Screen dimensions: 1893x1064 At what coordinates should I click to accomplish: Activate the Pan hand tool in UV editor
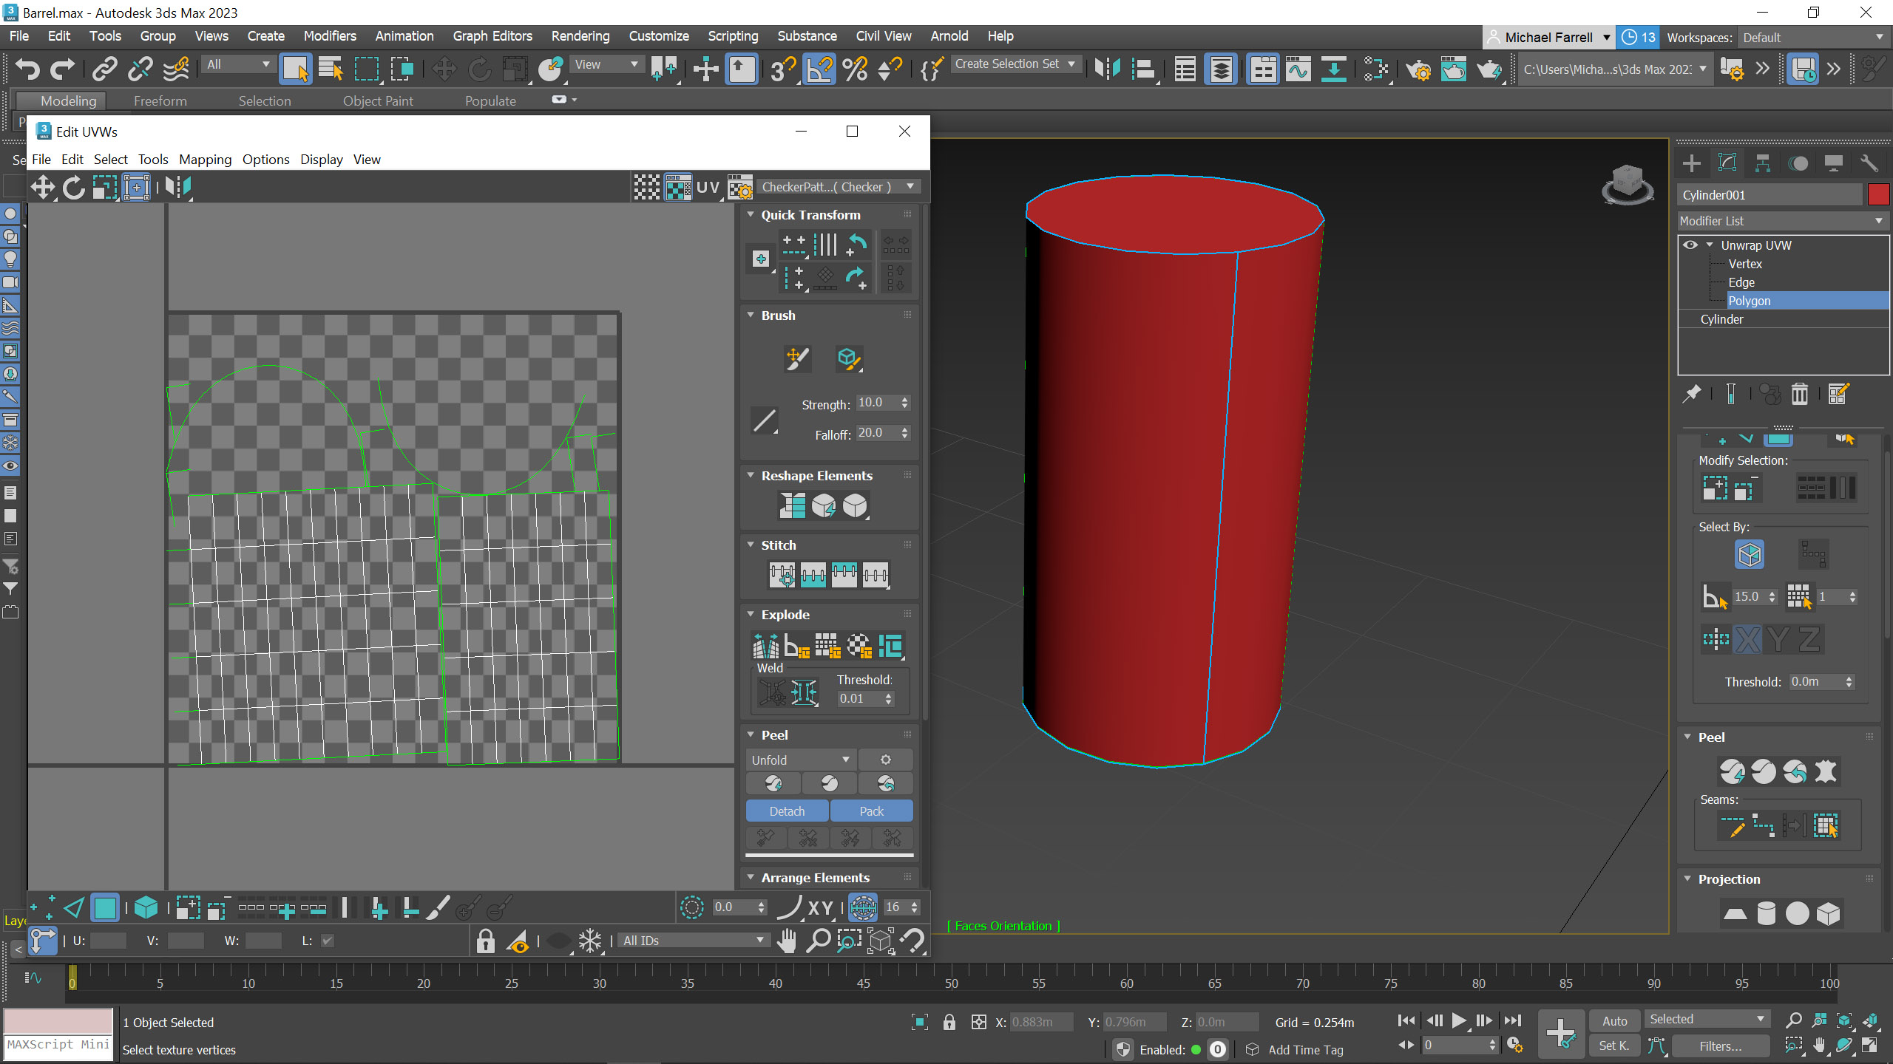point(788,940)
